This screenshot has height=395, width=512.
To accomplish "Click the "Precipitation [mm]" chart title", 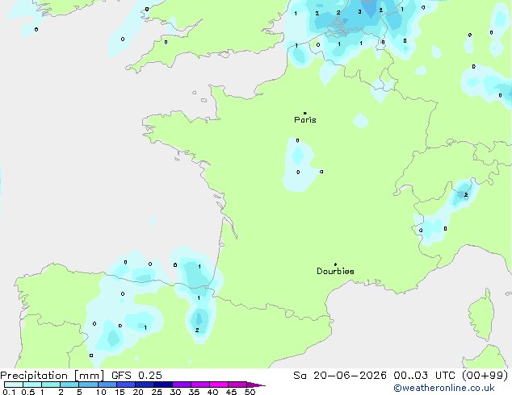I will (x=52, y=376).
